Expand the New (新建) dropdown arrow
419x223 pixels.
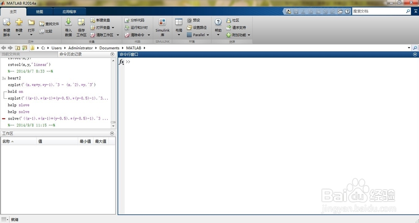19,35
